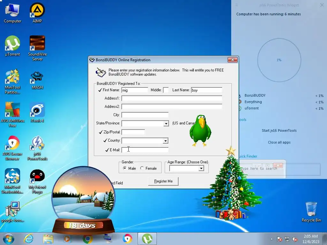Open Internet Explorer from the taskbar

pos(28,239)
